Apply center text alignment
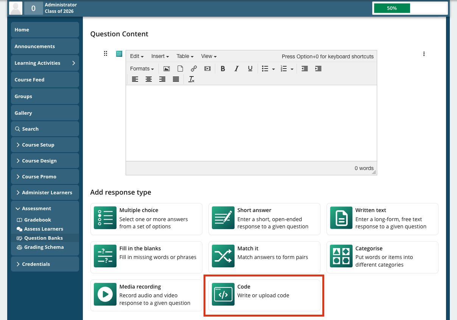 (x=149, y=79)
